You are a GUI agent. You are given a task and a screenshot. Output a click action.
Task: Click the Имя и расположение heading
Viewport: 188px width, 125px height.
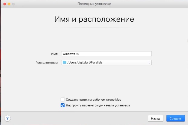[x=94, y=20]
